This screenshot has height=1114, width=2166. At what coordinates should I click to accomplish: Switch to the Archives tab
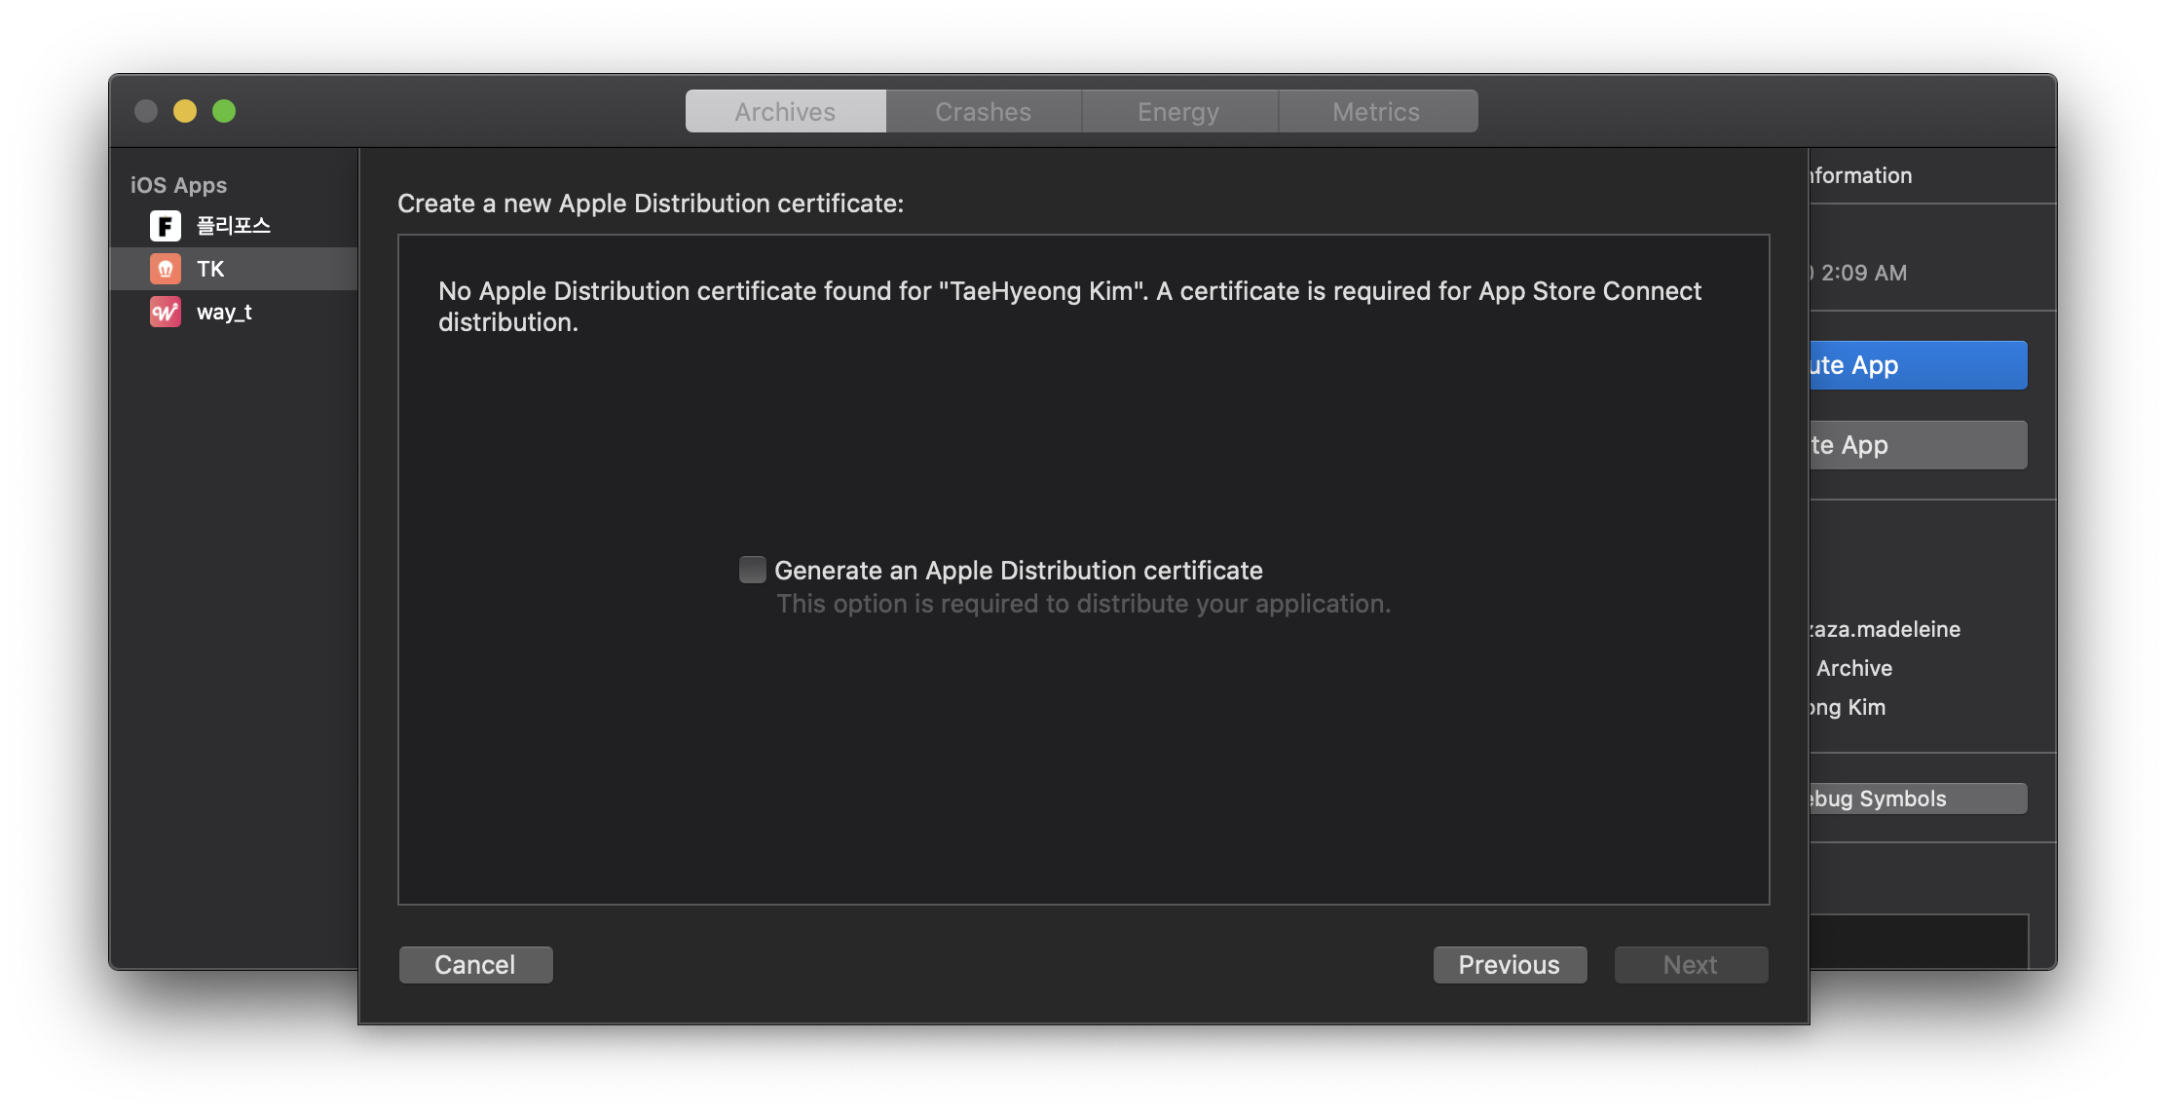(785, 112)
